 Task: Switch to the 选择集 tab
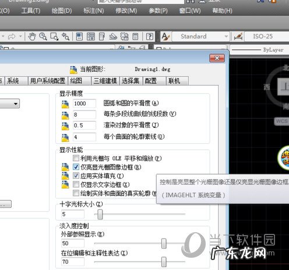point(131,81)
